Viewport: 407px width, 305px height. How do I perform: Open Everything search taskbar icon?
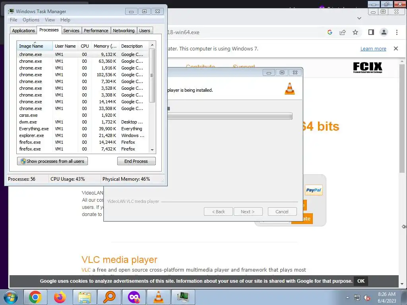109,297
